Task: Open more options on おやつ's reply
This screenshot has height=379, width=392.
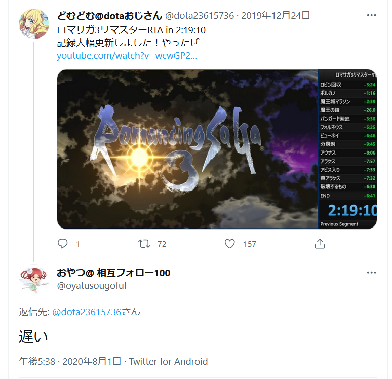Action: click(x=372, y=273)
